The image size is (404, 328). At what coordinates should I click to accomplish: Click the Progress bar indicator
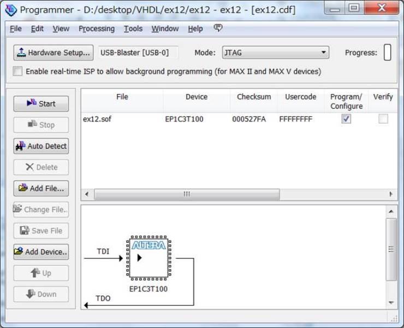[387, 52]
